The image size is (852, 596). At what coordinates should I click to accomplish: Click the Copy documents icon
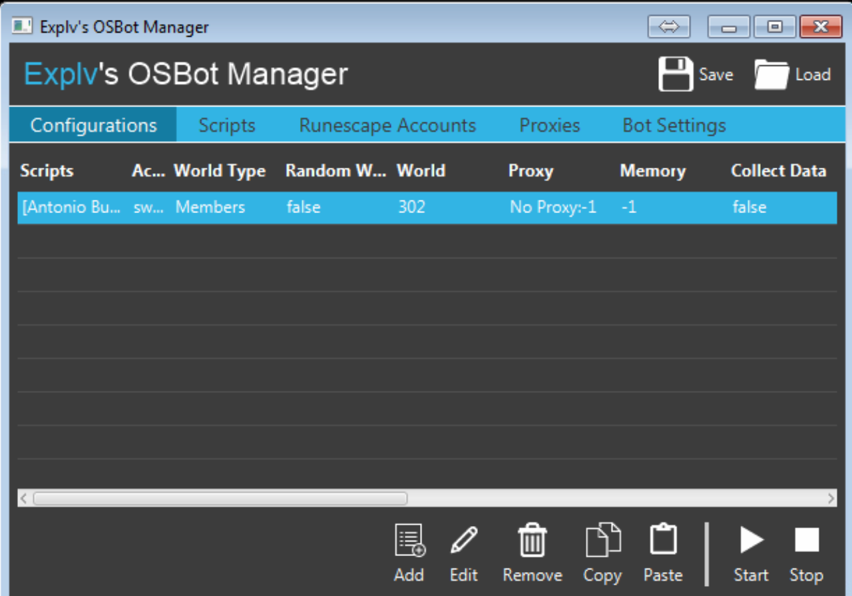603,539
